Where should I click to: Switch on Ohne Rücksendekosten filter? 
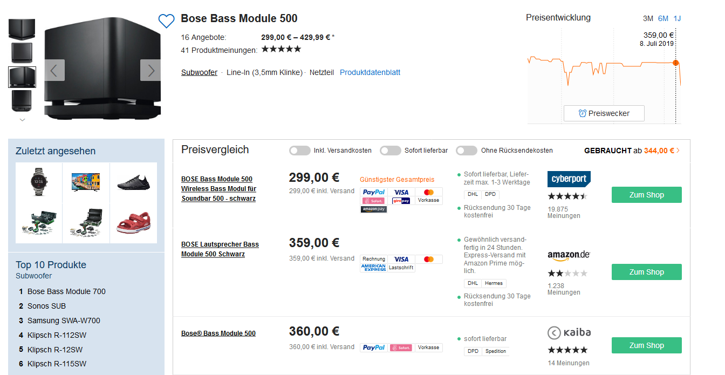coord(467,151)
